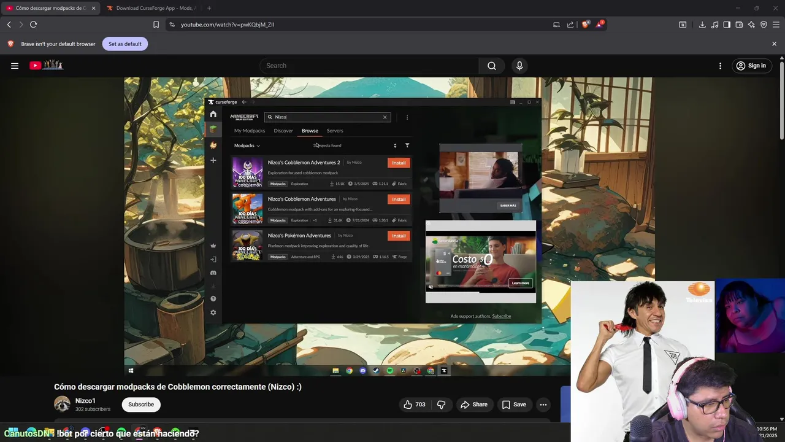Dislike the video with thumbs down
The height and width of the screenshot is (442, 785).
[x=441, y=405]
